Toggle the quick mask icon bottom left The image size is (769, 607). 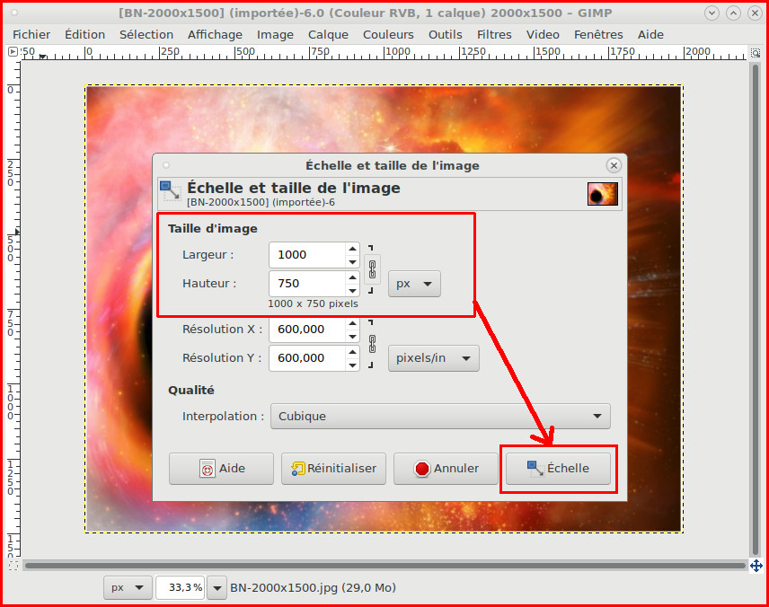click(x=13, y=566)
